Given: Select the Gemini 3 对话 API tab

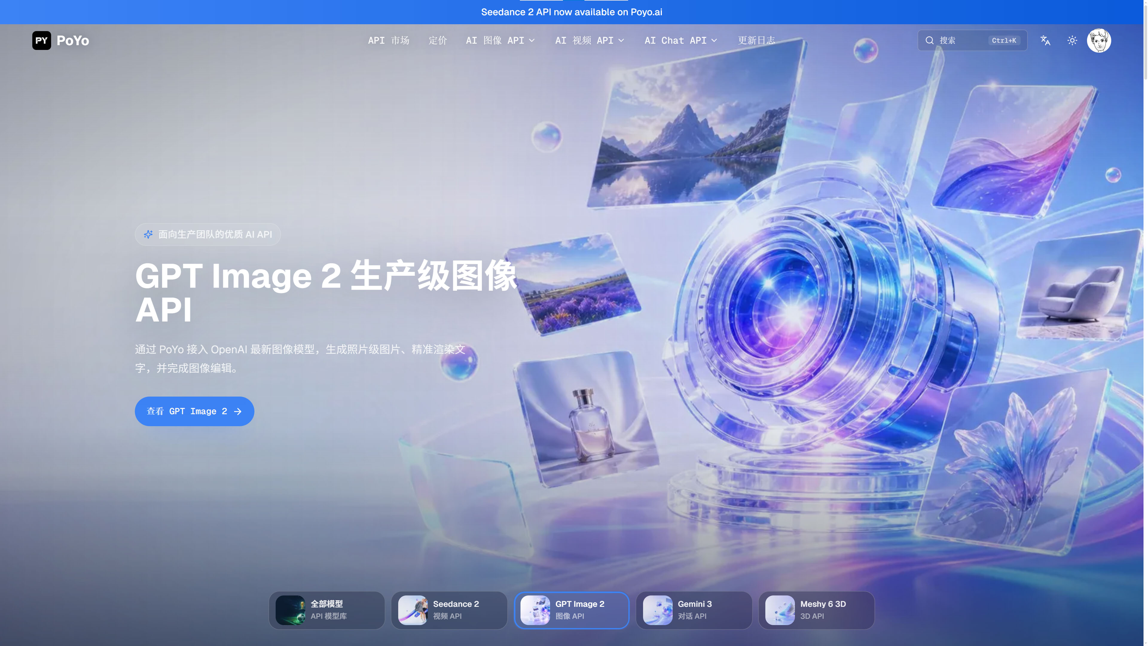Looking at the screenshot, I should [x=694, y=610].
